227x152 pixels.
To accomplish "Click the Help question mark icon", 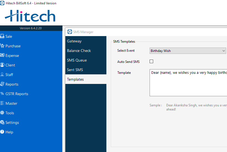I will pos(2,132).
